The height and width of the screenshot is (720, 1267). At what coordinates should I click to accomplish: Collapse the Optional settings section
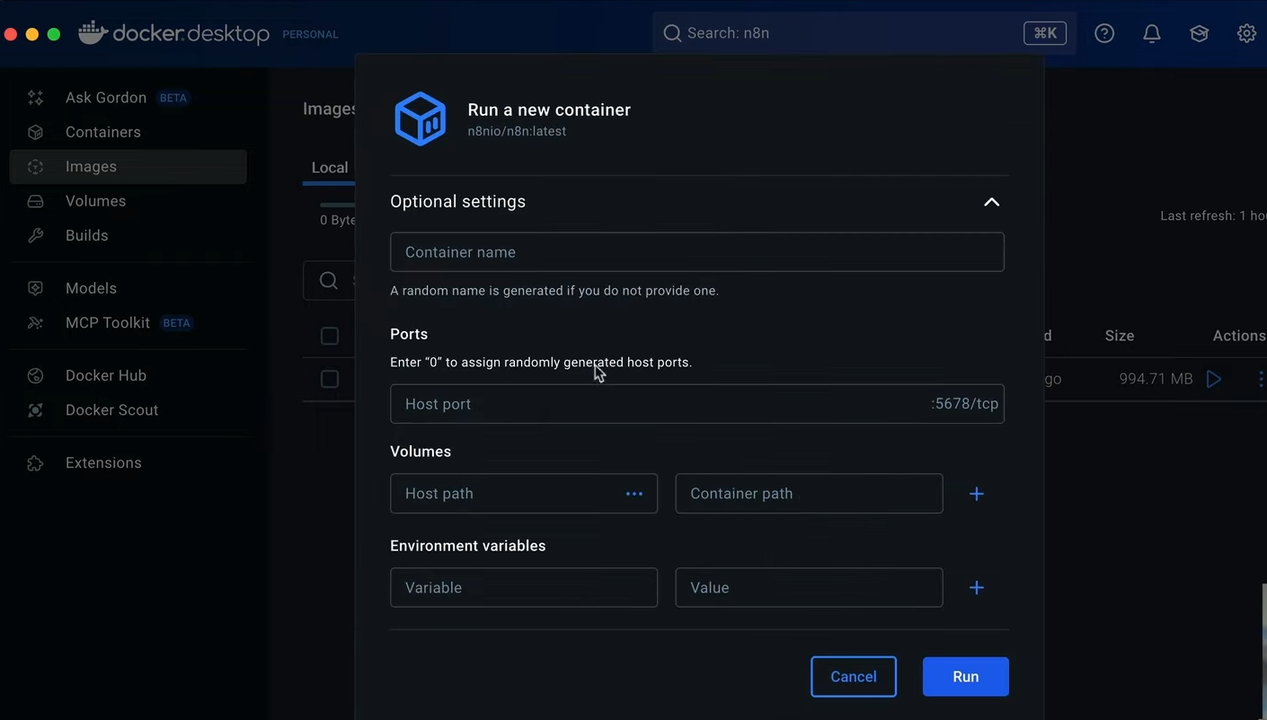pos(991,202)
